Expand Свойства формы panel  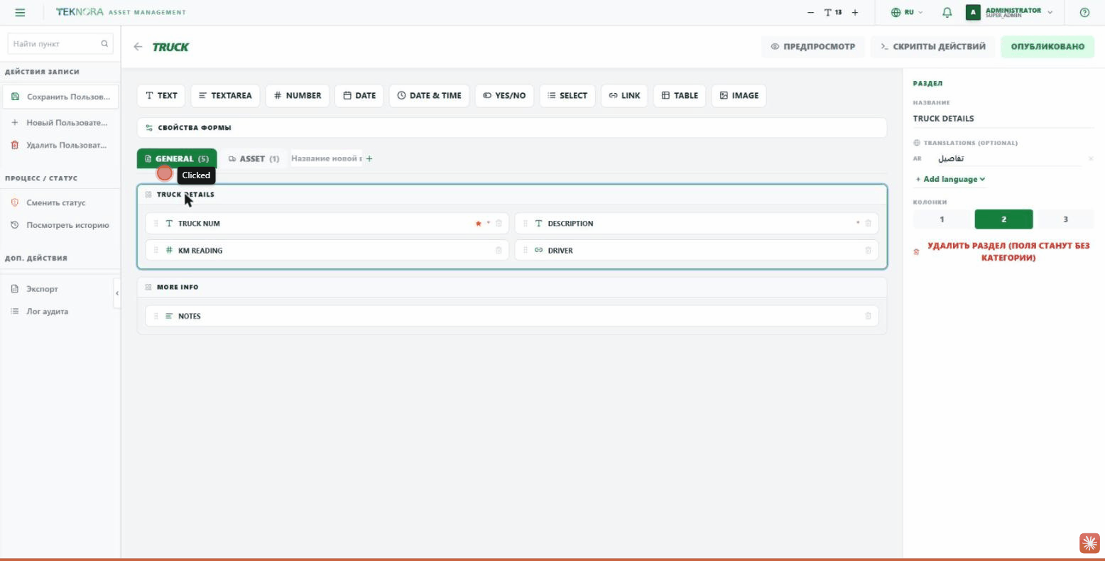[x=512, y=128]
